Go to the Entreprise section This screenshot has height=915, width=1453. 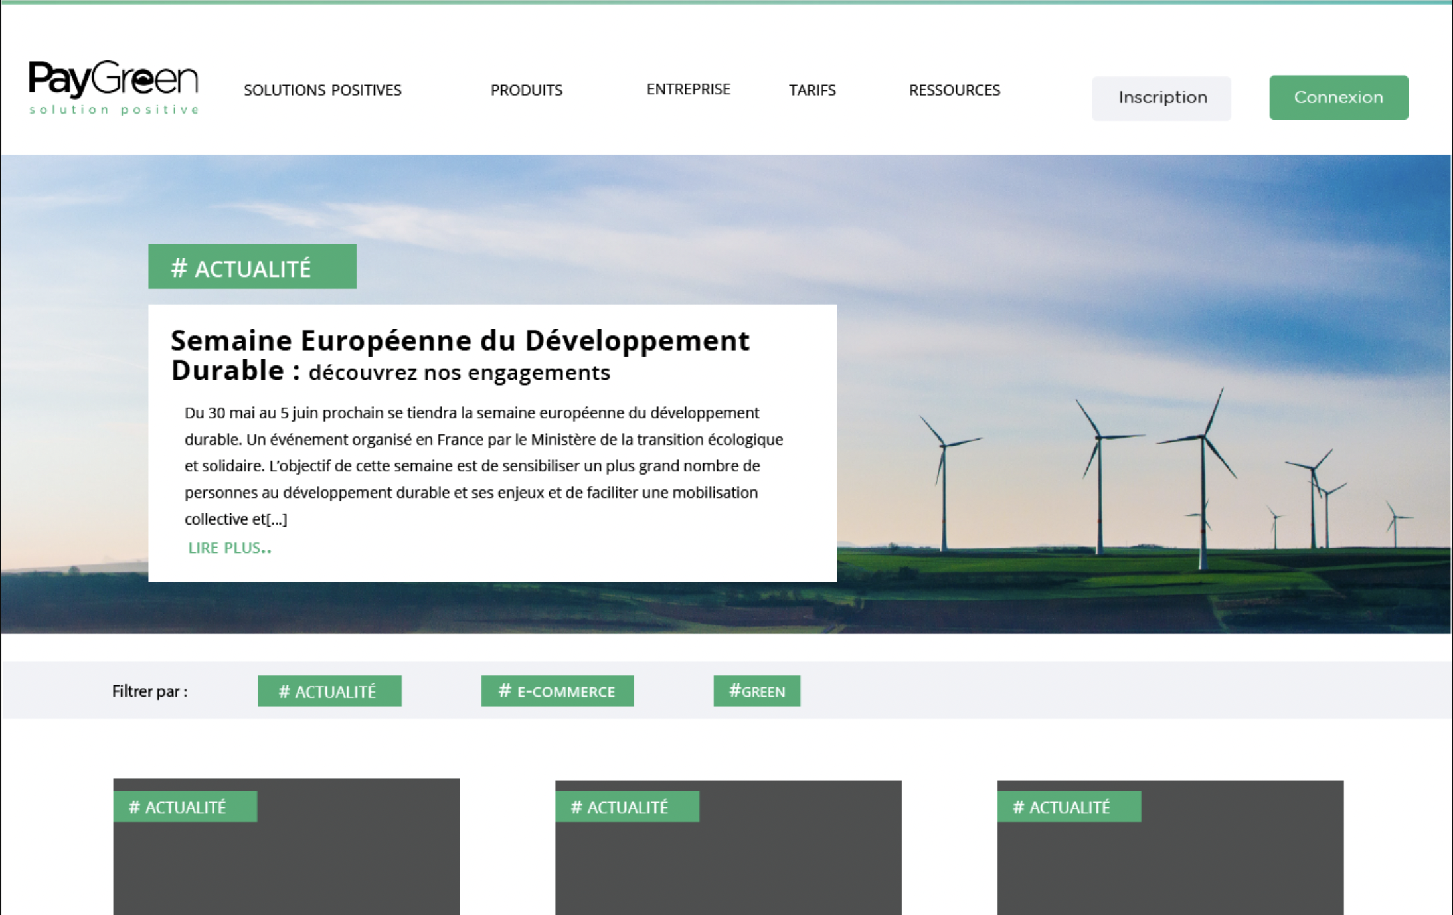[x=688, y=89]
